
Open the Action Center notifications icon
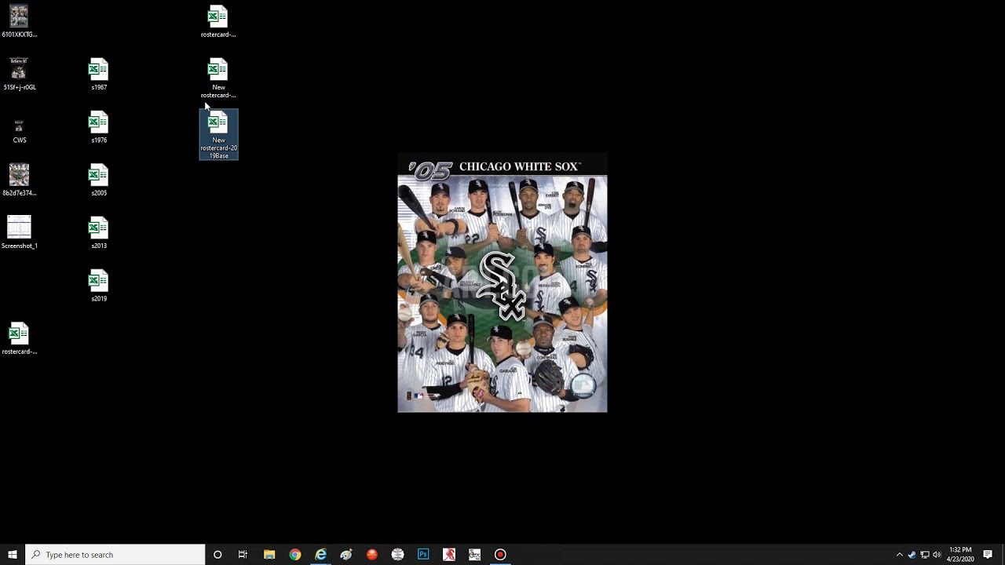[988, 555]
